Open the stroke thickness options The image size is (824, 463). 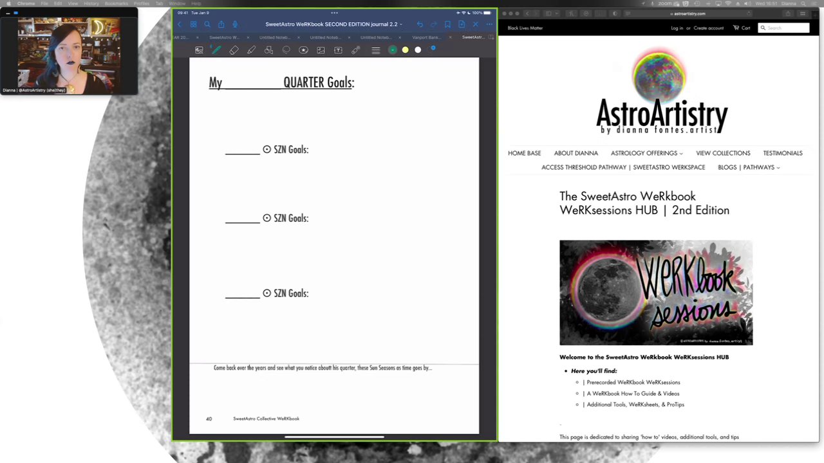(x=376, y=50)
